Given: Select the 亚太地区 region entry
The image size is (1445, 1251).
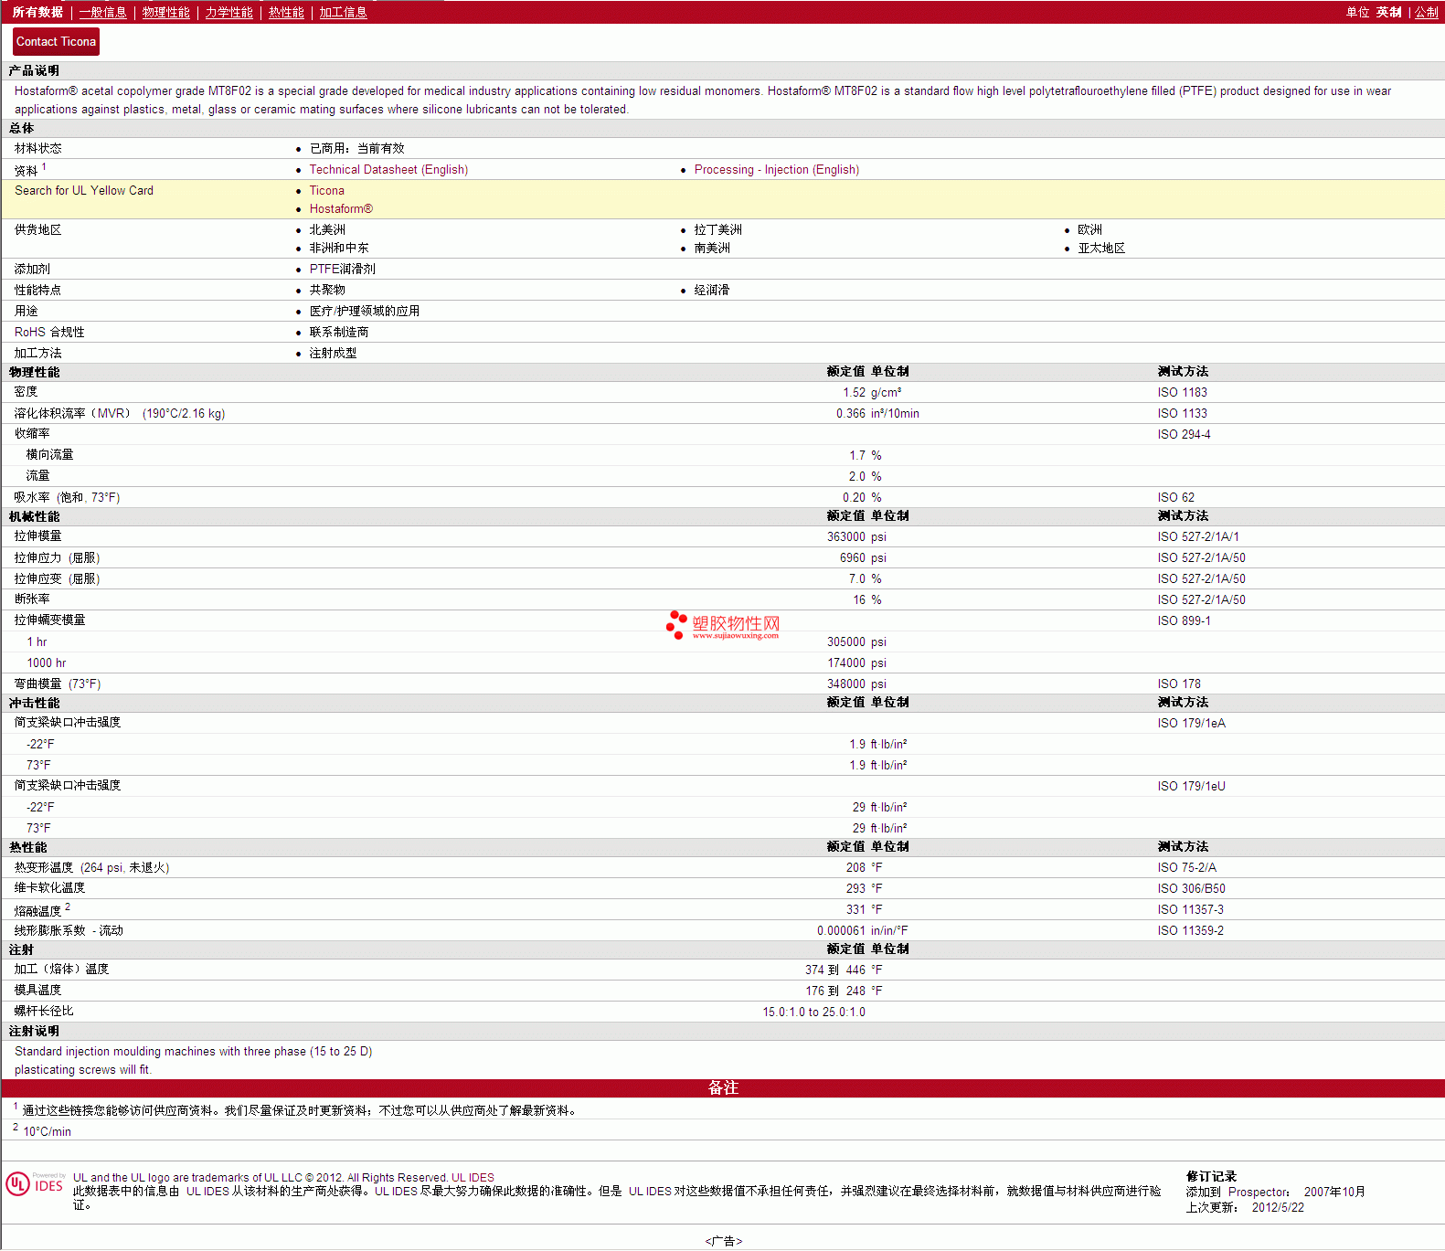Looking at the screenshot, I should pos(1101,248).
